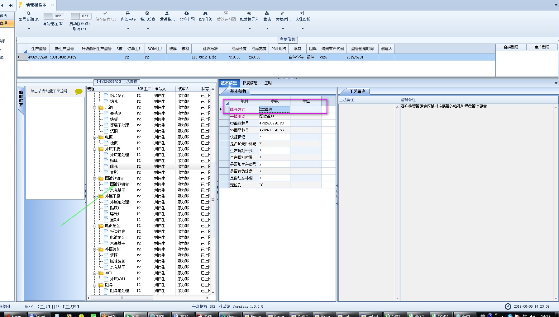Viewport: 559px width, 317px height.
Task: Click 单击节点加载工艺流程 button
Action: [49, 91]
